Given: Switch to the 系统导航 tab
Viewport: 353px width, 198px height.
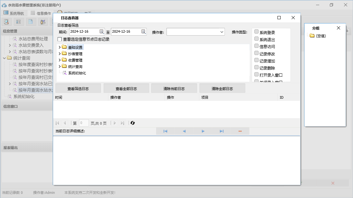Looking at the screenshot, I should click(14, 13).
